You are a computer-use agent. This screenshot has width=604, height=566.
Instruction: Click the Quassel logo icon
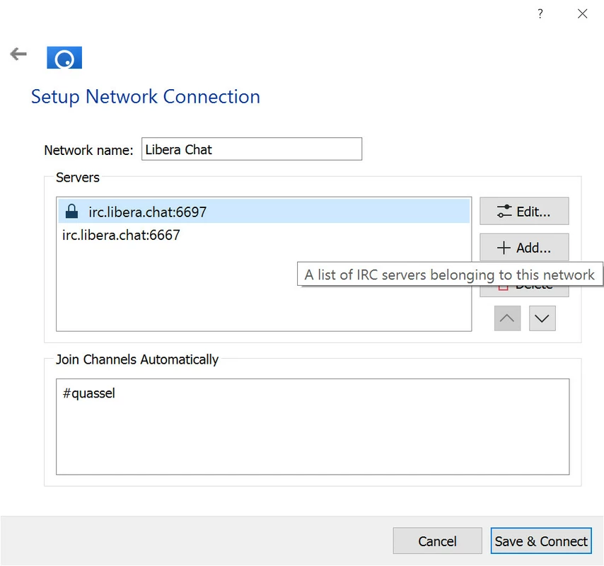pyautogui.click(x=64, y=57)
